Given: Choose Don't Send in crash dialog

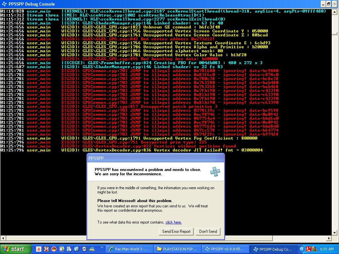Looking at the screenshot, I should point(208,232).
